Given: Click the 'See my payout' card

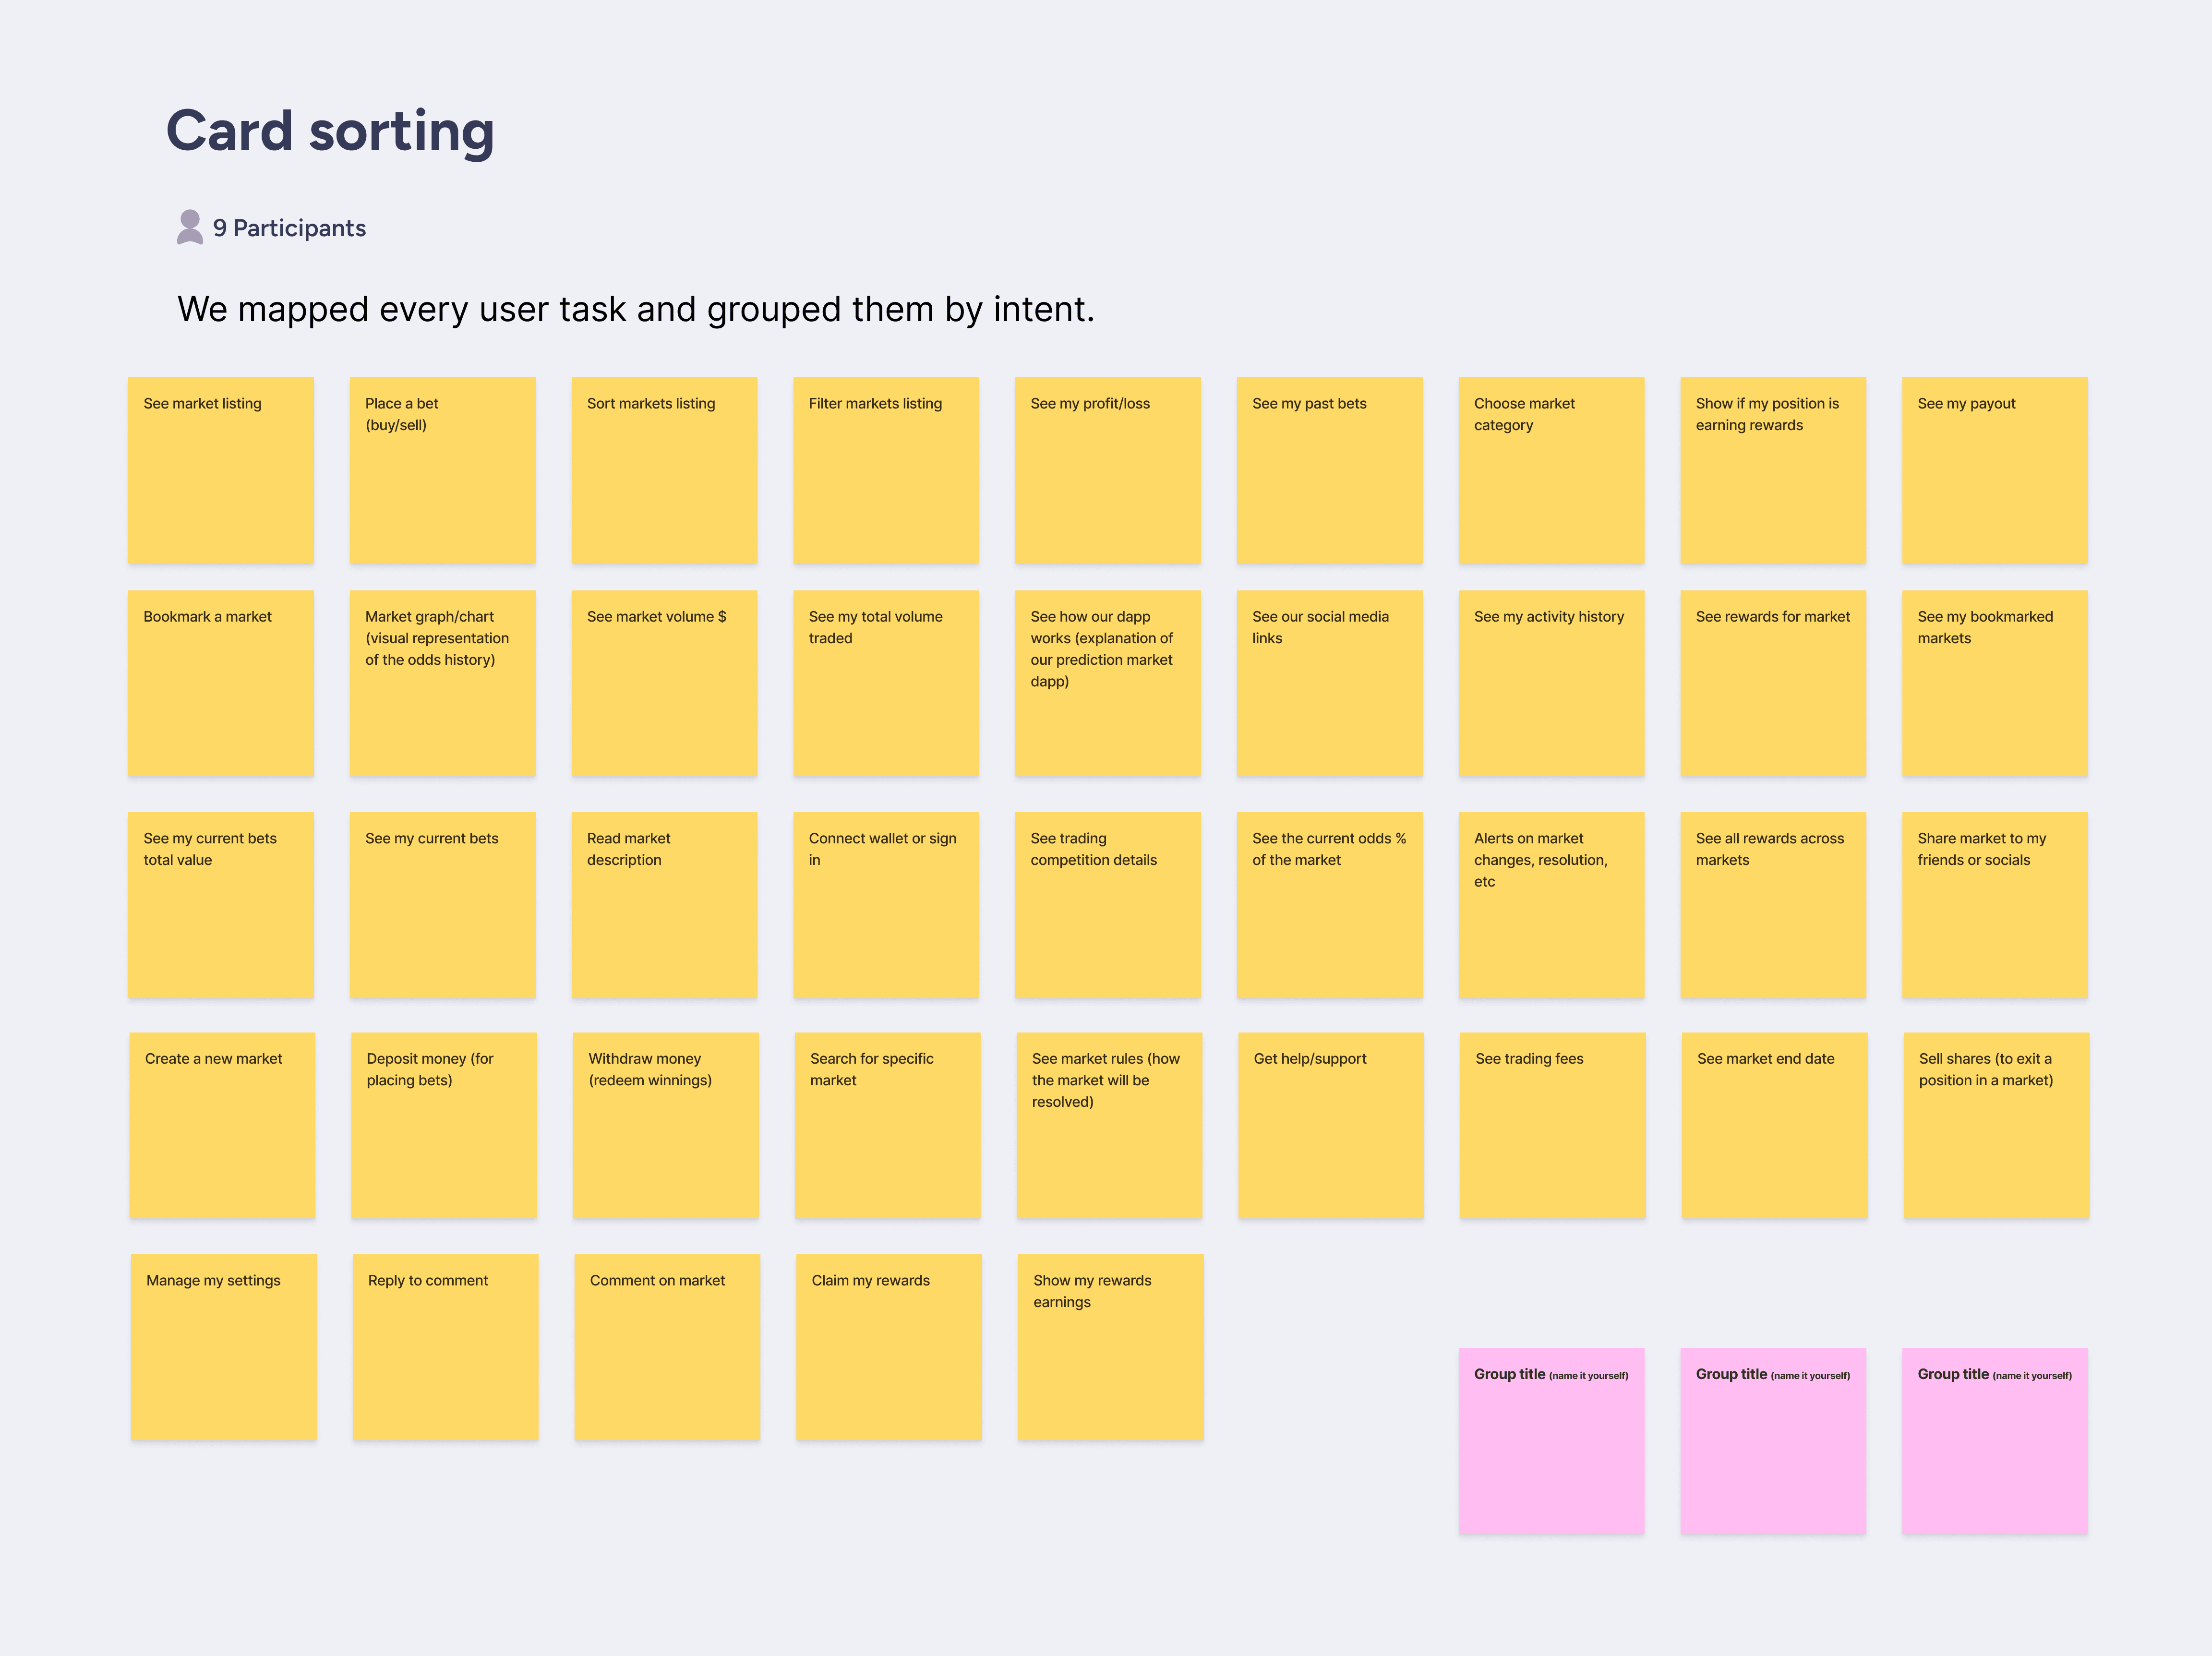Looking at the screenshot, I should coord(1994,470).
